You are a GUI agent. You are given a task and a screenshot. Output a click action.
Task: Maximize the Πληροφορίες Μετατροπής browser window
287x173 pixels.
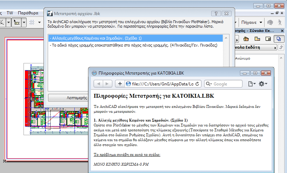tap(255, 73)
